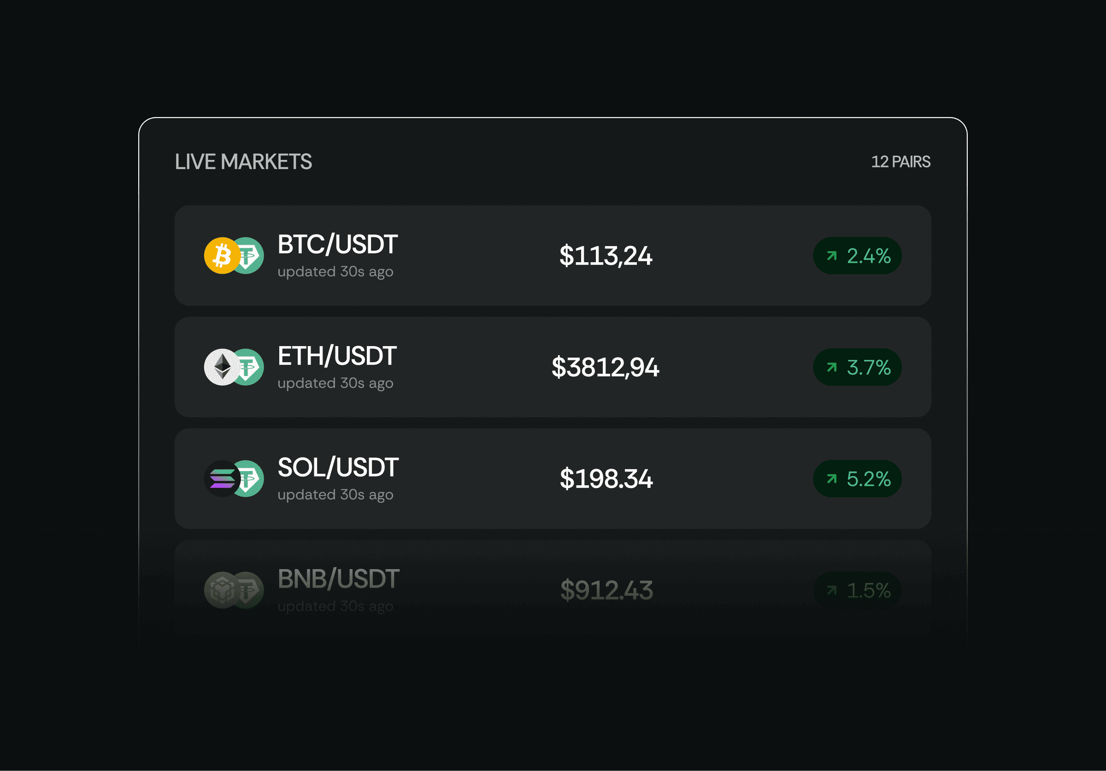Image resolution: width=1106 pixels, height=771 pixels.
Task: Toggle the 3.7% gain badge for ETH/USDT
Action: (x=858, y=367)
